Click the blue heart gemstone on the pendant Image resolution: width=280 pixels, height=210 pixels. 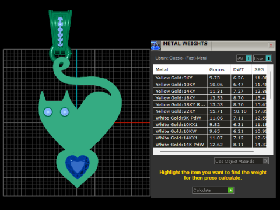[x=78, y=166]
